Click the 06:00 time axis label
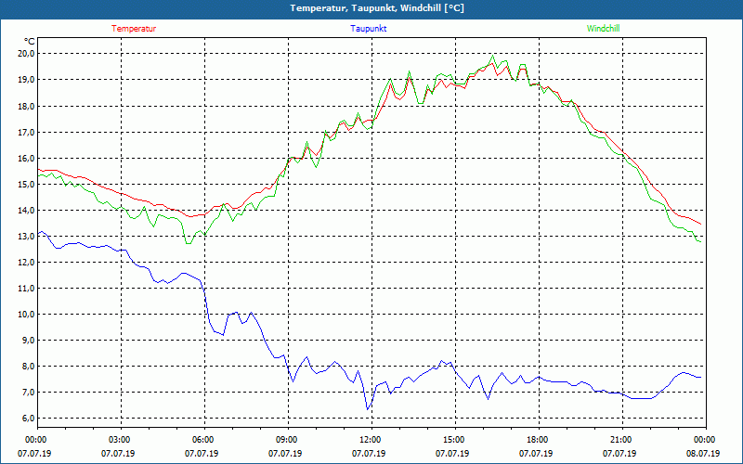Screen dimensions: 743x464 [x=204, y=440]
